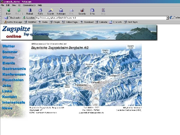The width and height of the screenshot is (180, 135).
Task: Open Radio from personal toolbar
Action: [x=43, y=22]
